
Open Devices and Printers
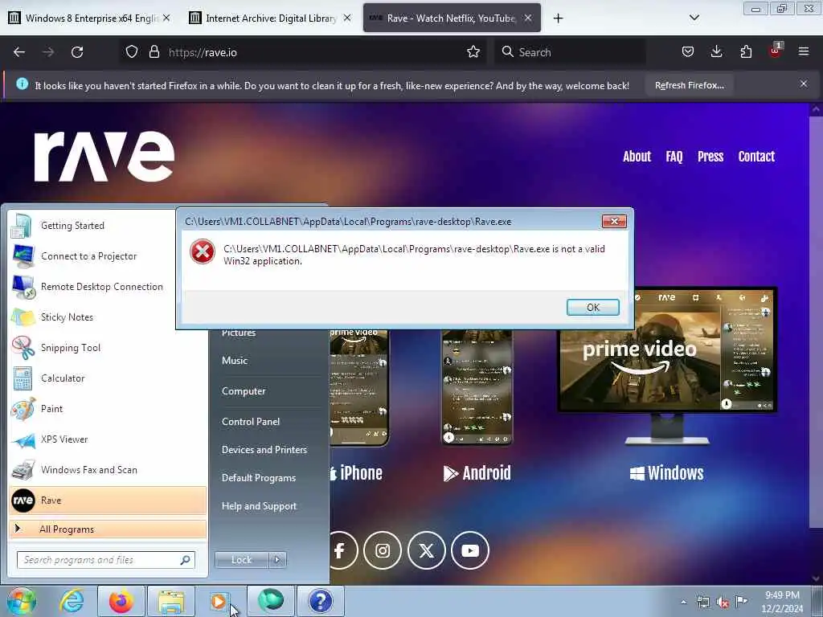click(x=264, y=450)
